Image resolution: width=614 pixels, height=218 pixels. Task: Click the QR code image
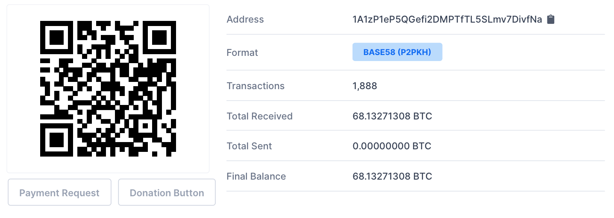[x=108, y=89]
